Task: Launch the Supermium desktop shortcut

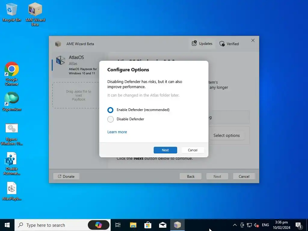Action: (x=12, y=102)
